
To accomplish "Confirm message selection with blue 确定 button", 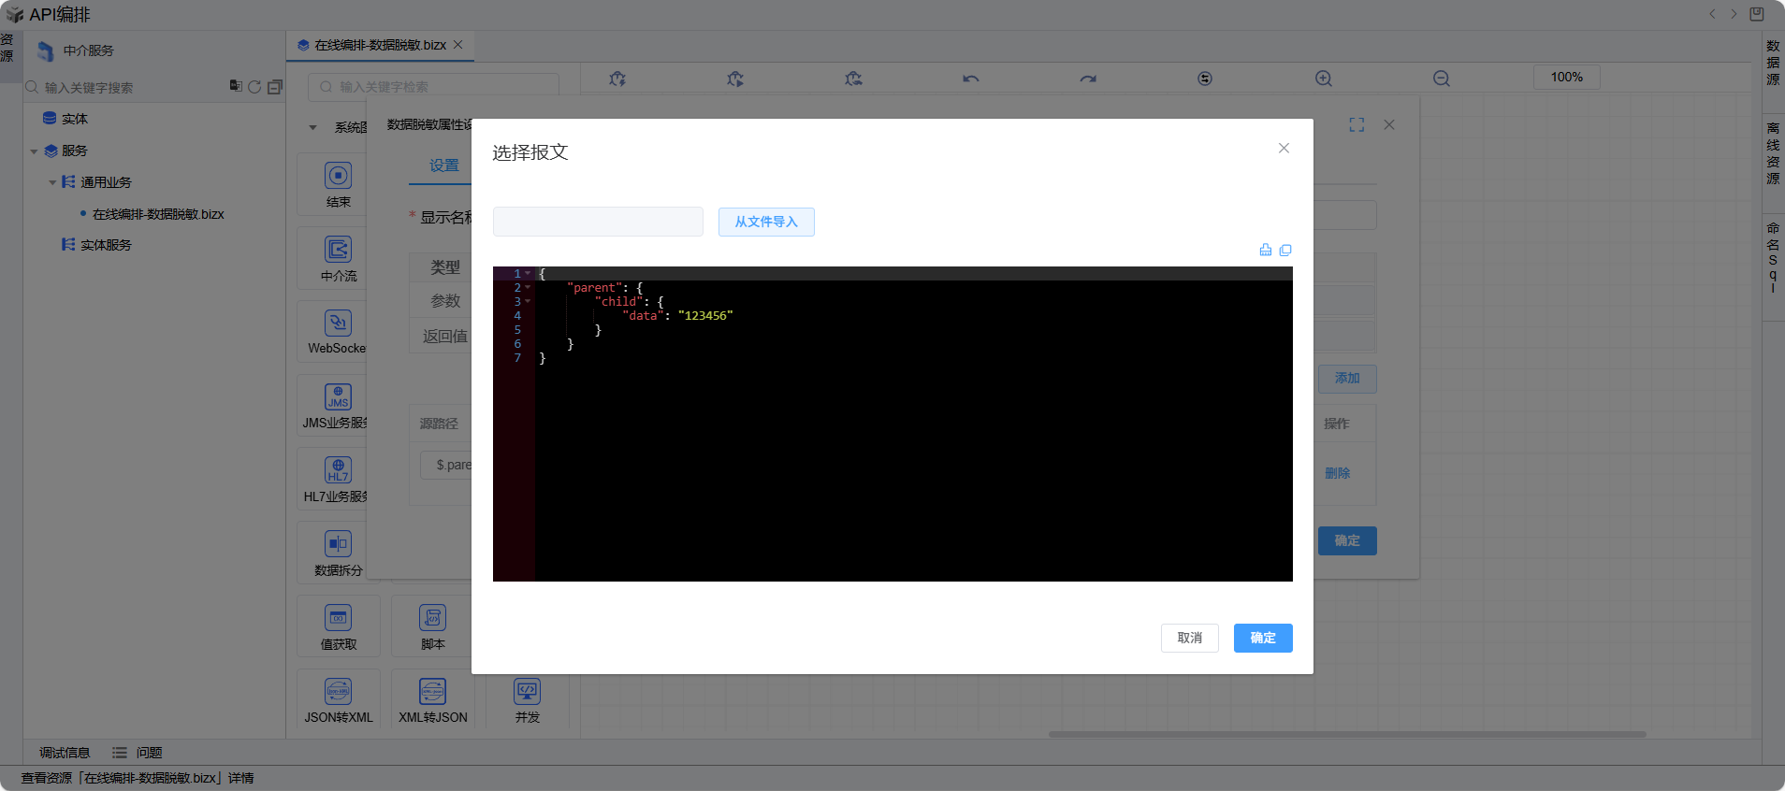I will pyautogui.click(x=1262, y=638).
